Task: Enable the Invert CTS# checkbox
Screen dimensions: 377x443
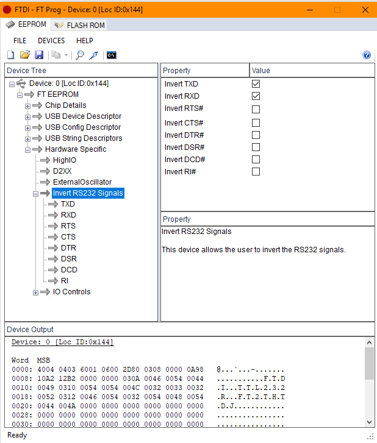Action: [256, 123]
